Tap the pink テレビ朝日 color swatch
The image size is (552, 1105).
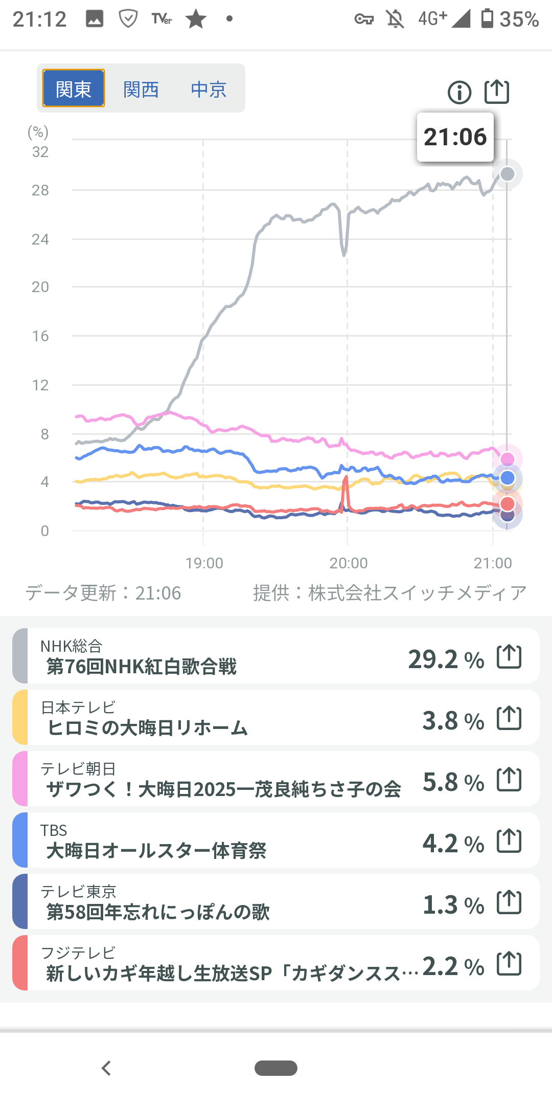click(20, 779)
